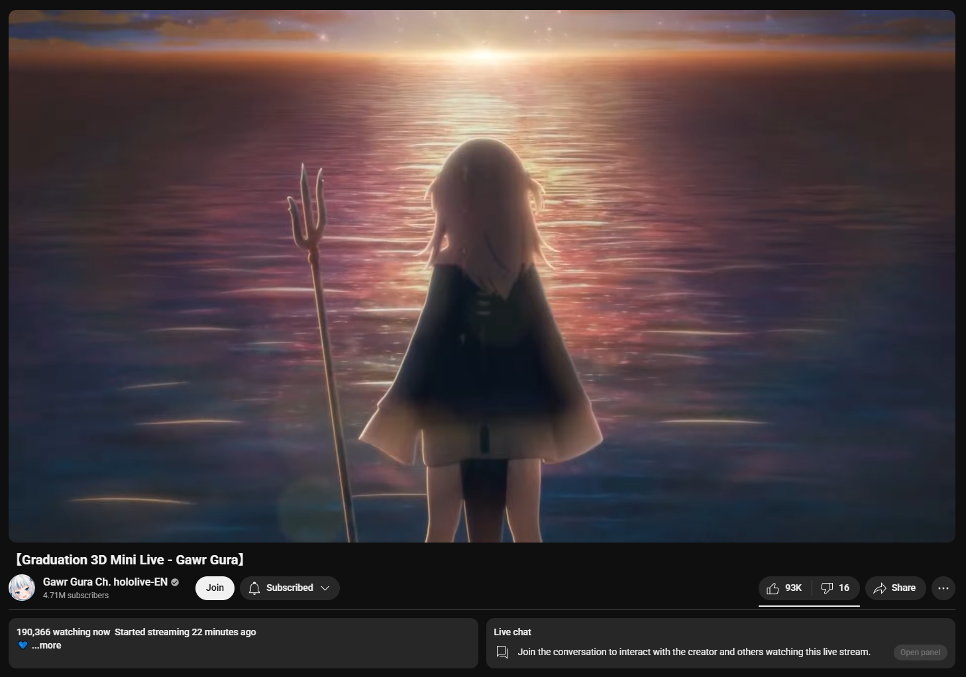The height and width of the screenshot is (677, 966).
Task: Click the live chat speech-bubble icon
Action: click(502, 652)
